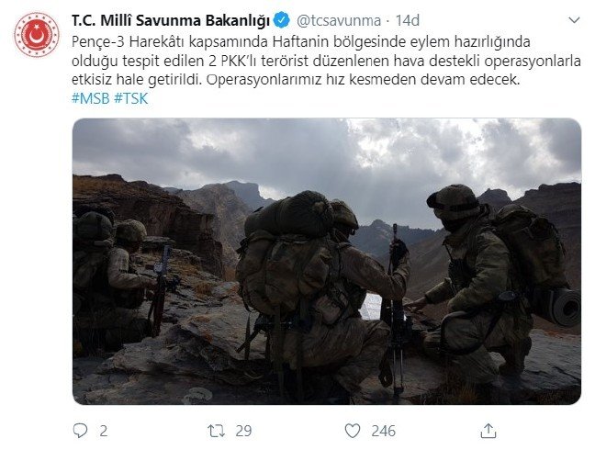
Task: Like the tweet with the heart icon
Action: click(353, 431)
